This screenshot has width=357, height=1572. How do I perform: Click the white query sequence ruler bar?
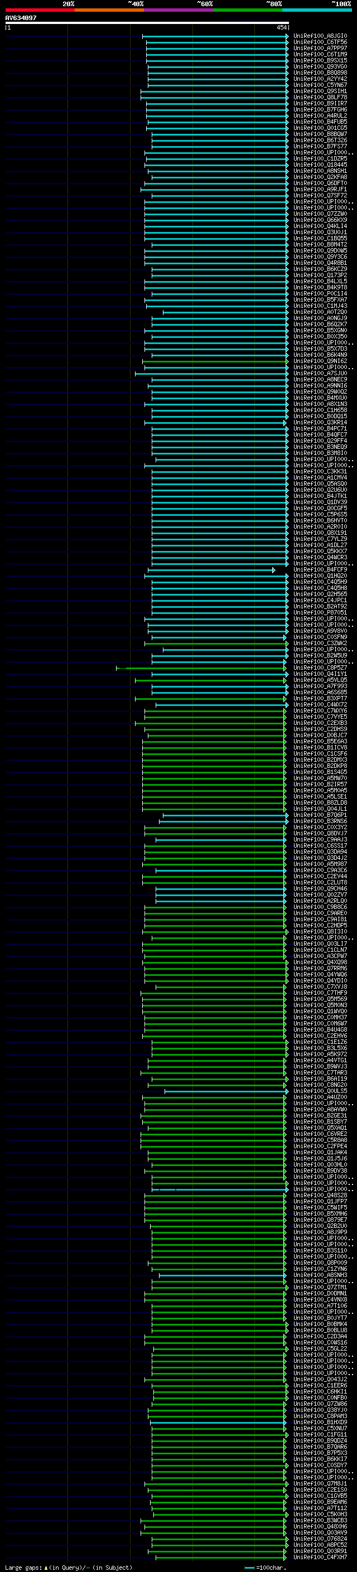point(147,22)
